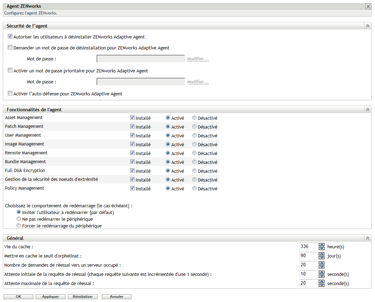Uncheck Autoriser les utilisateurs à désinstaller checkbox
This screenshot has width=375, height=302.
[x=10, y=36]
